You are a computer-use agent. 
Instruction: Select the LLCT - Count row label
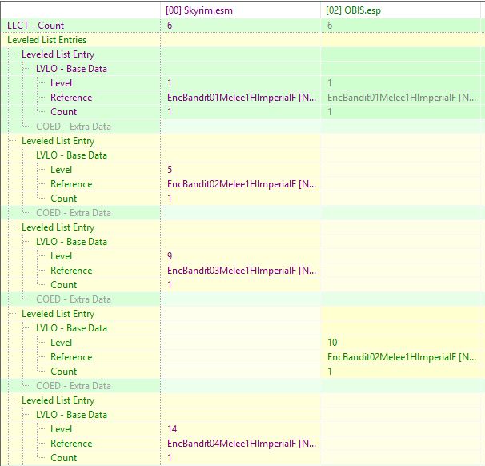35,26
